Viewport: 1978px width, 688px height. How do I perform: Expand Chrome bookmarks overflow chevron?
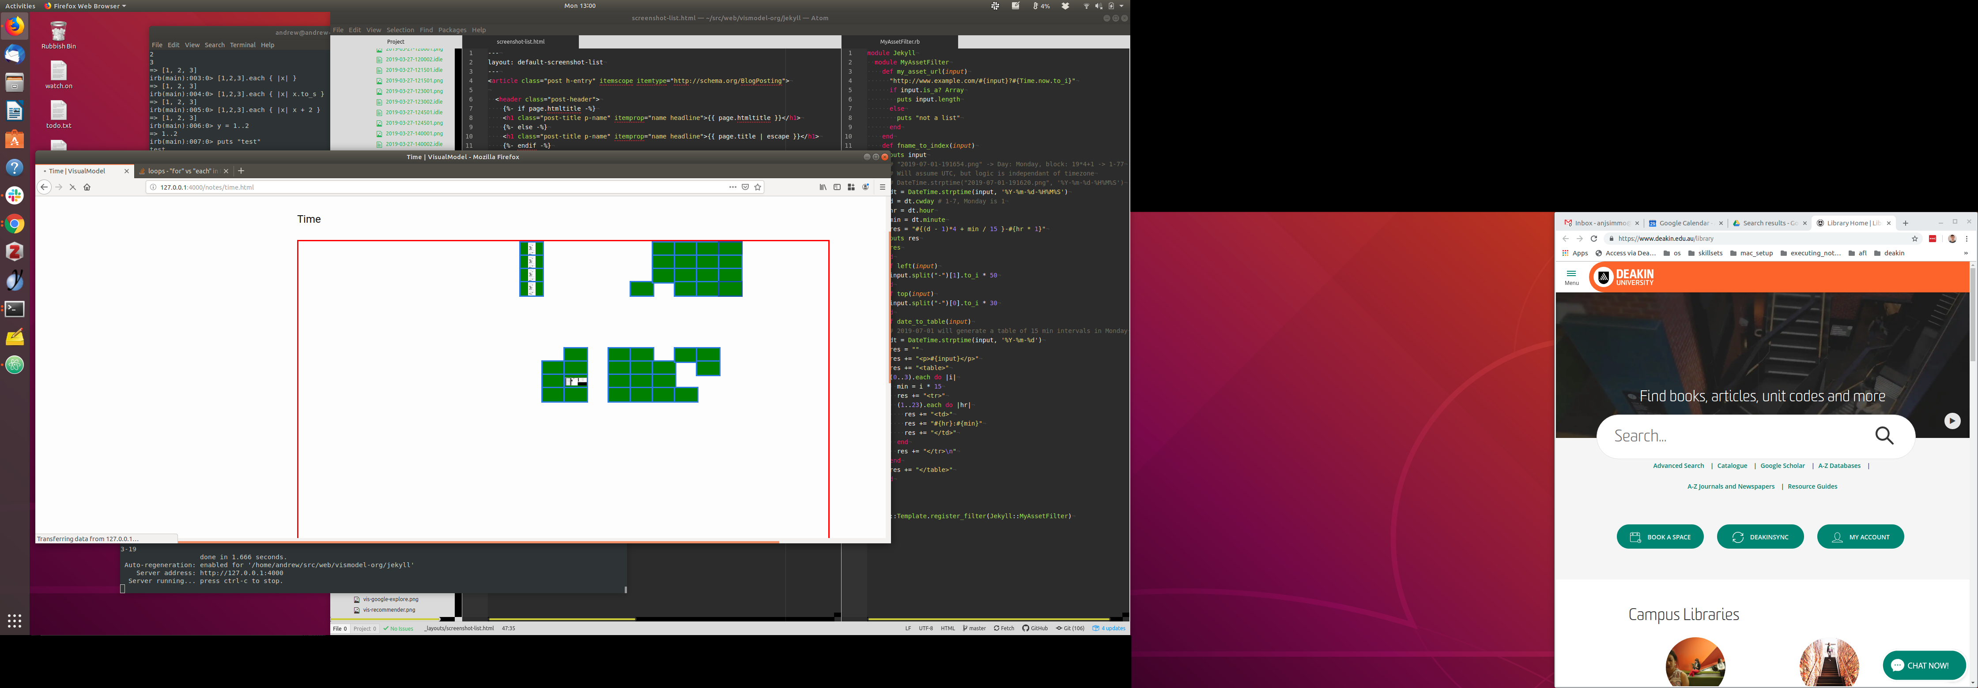pos(1965,253)
